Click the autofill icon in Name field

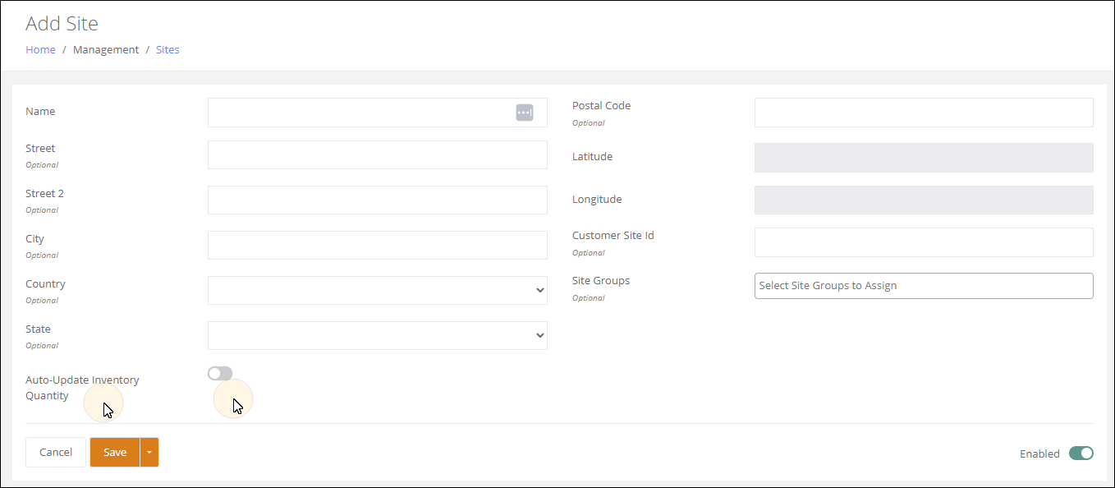pyautogui.click(x=525, y=113)
